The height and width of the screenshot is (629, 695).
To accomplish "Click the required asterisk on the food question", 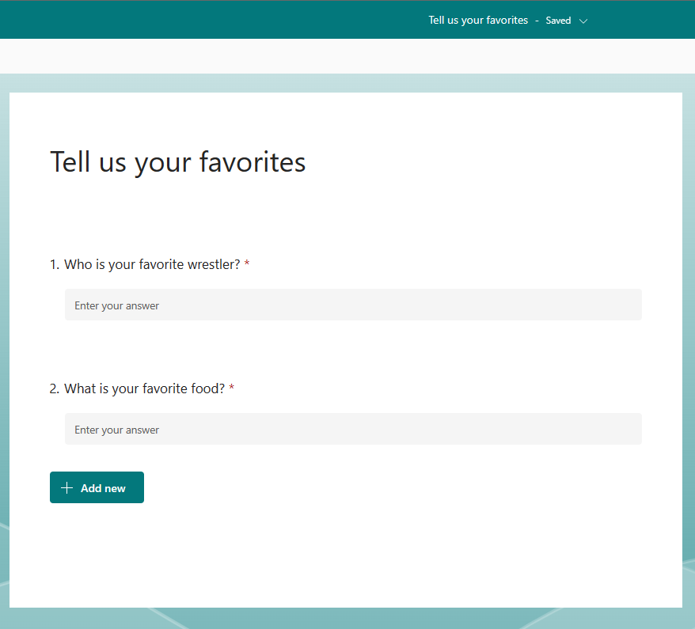I will 231,389.
